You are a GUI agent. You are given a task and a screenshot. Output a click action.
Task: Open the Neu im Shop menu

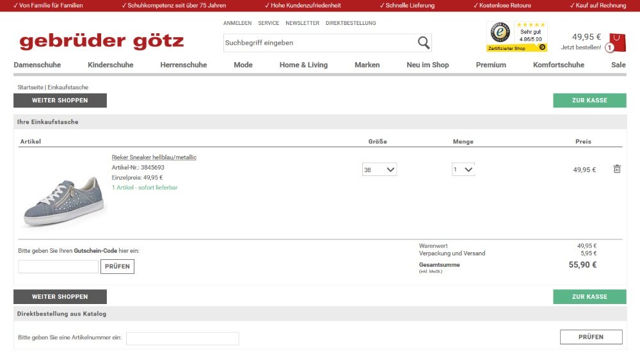(x=428, y=65)
